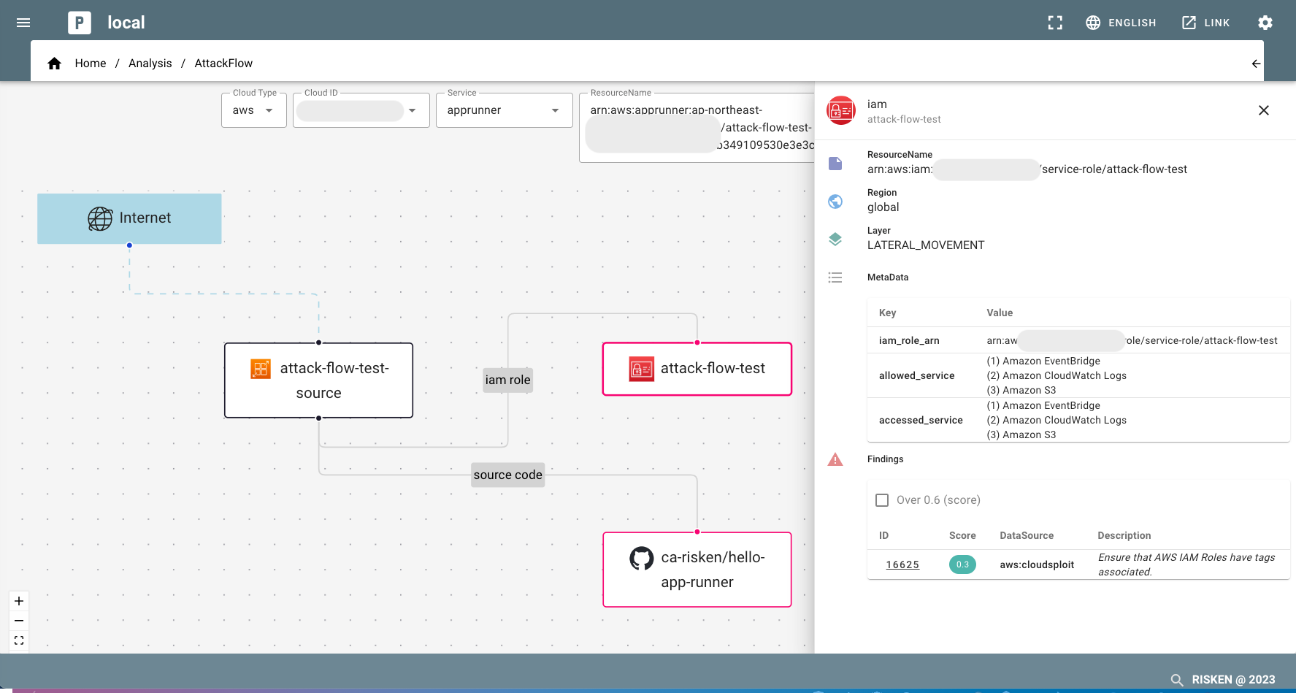Viewport: 1296px width, 693px height.
Task: Open the settings gear icon
Action: tap(1265, 23)
